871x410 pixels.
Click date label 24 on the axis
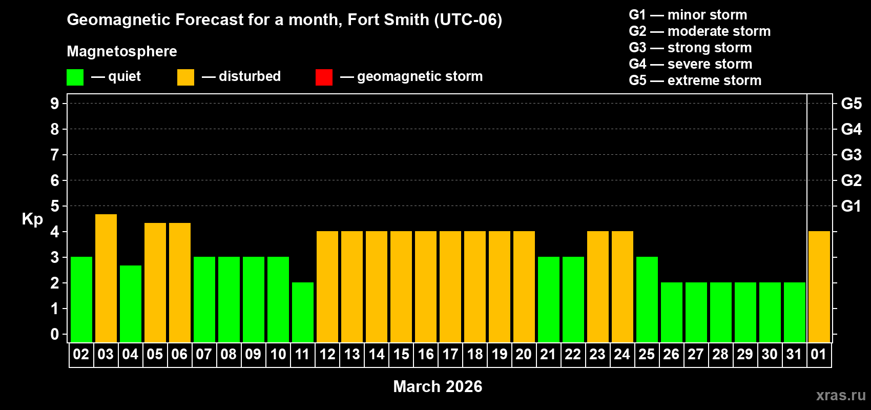[x=622, y=354]
